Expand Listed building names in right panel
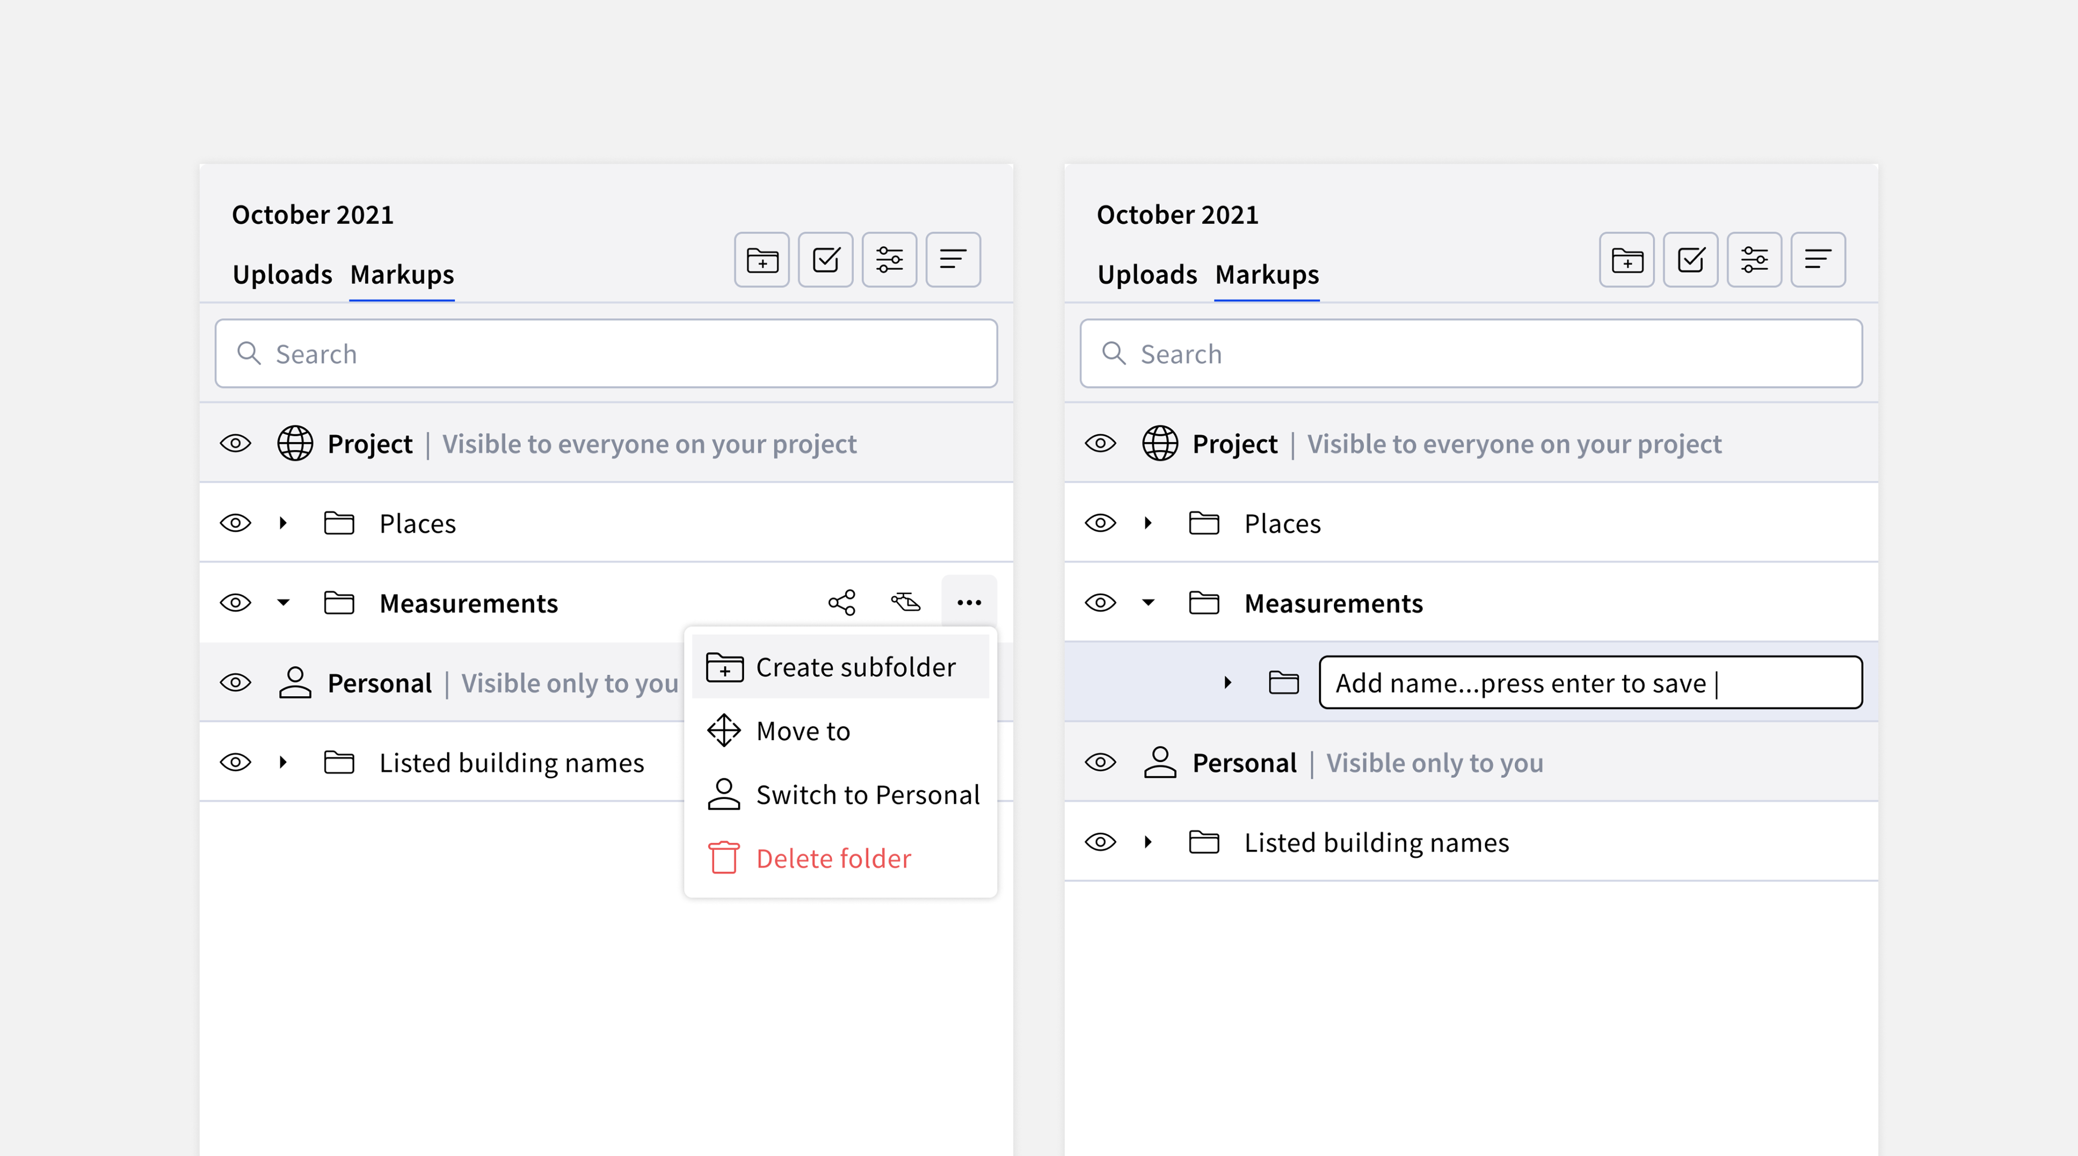 coord(1148,842)
